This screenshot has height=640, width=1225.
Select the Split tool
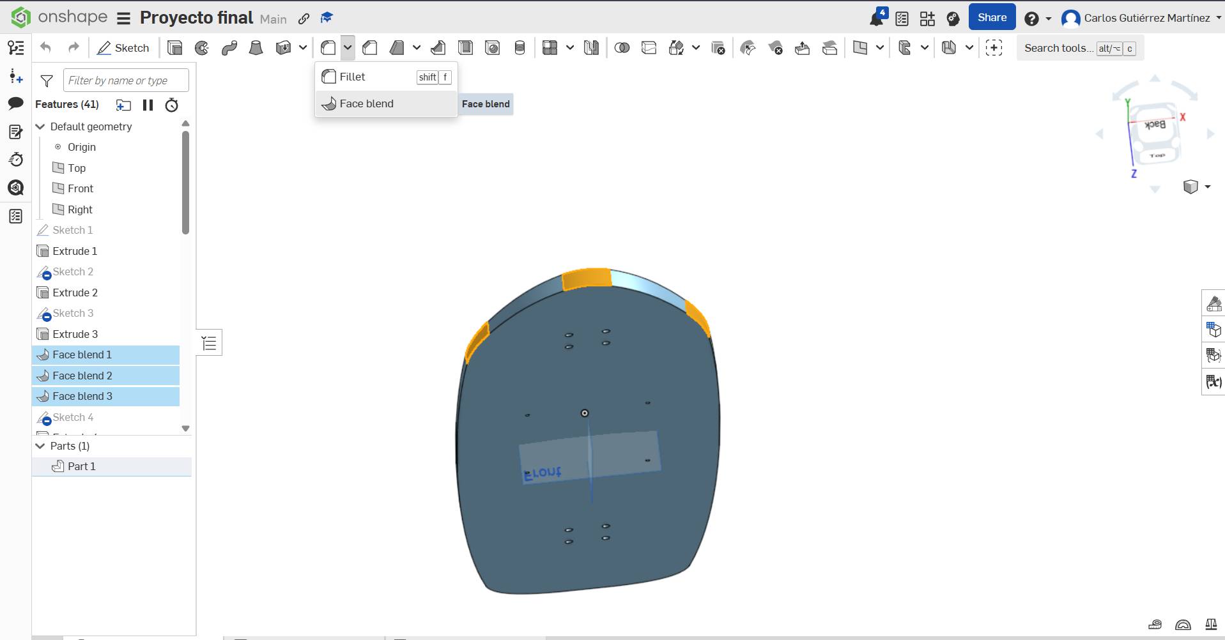(x=649, y=48)
